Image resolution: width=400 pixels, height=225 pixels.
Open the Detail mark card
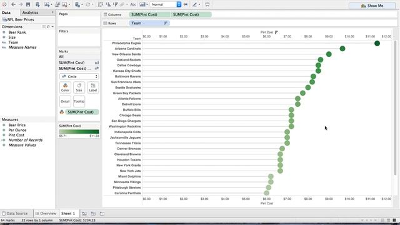[x=65, y=101]
